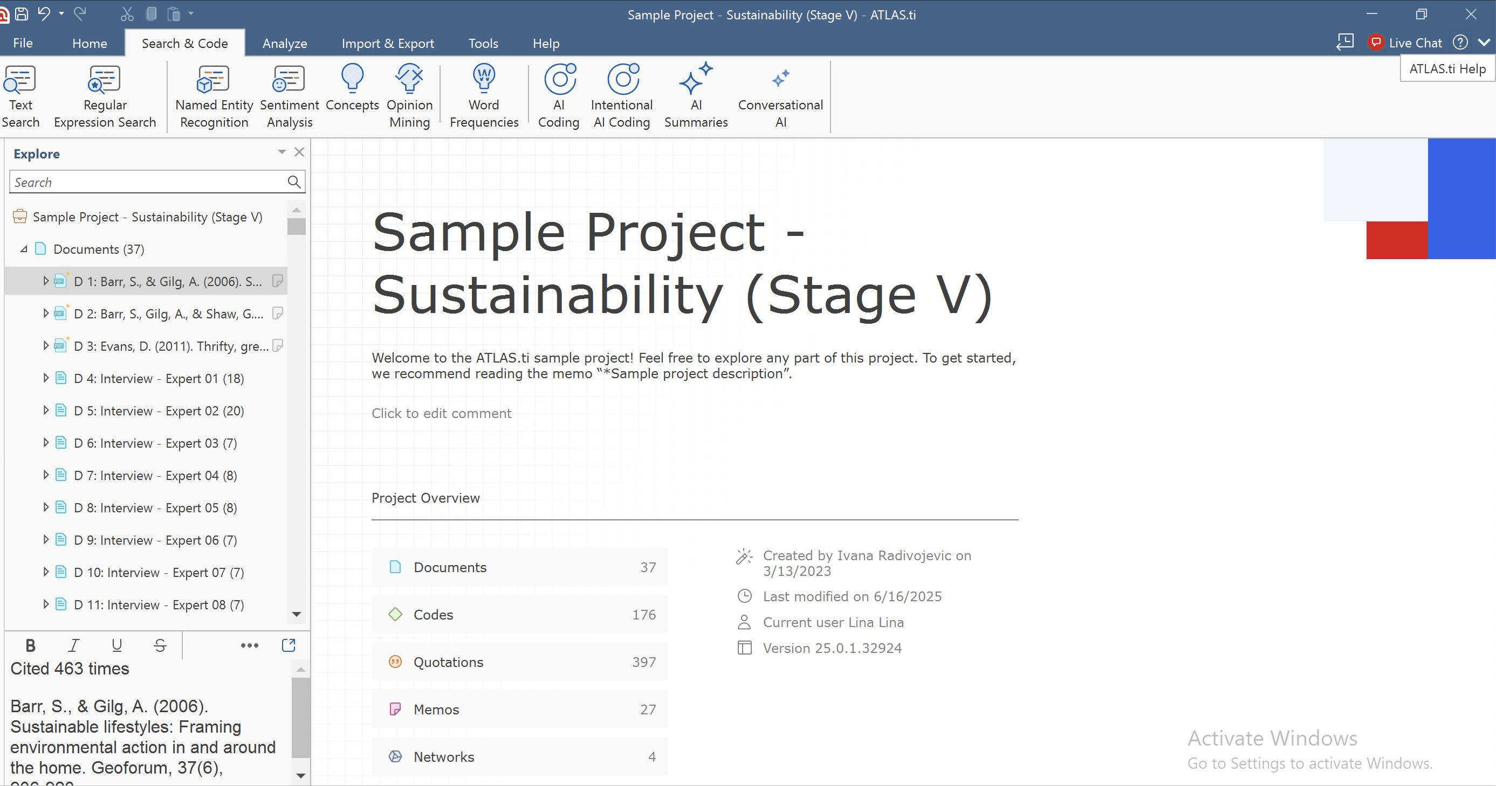This screenshot has height=786, width=1496.
Task: Open Codes in Project Overview
Action: 519,614
